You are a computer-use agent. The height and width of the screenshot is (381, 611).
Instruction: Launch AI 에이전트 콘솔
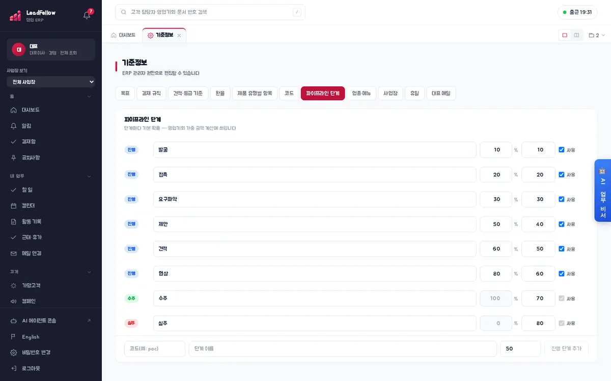(51, 321)
